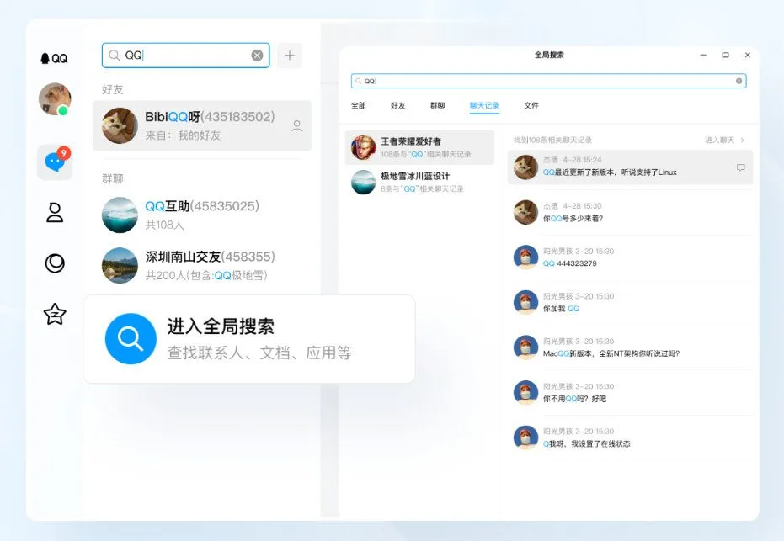Open the QQ Space circular sidebar icon
Screen dimensions: 784x541
tap(55, 263)
